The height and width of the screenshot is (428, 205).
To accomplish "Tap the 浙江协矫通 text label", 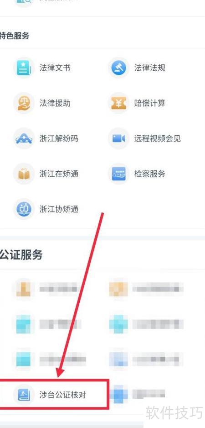I will 59,209.
